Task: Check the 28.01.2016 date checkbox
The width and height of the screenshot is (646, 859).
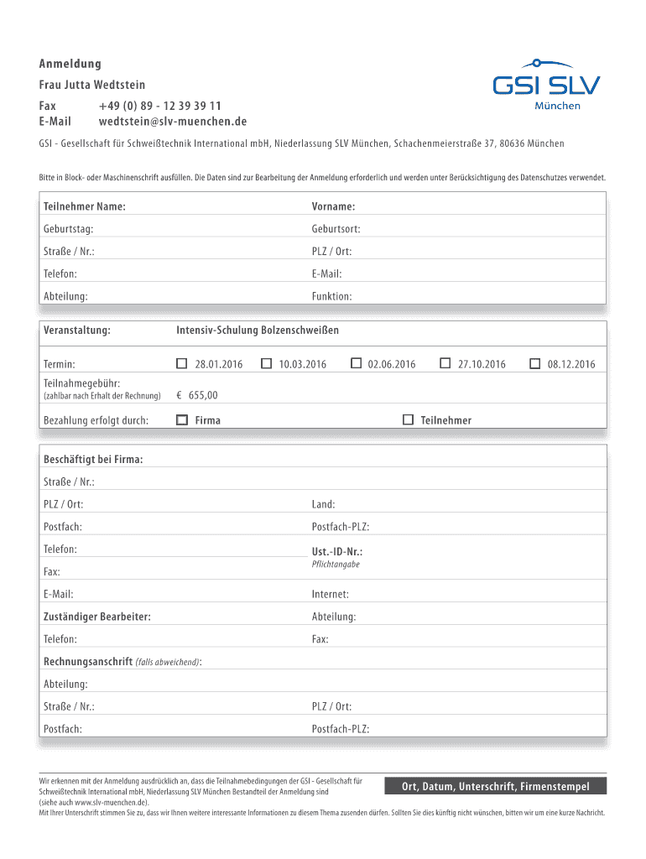Action: pyautogui.click(x=182, y=363)
